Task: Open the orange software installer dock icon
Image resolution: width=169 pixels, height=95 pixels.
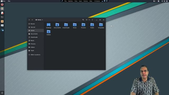Action: click(x=2, y=21)
